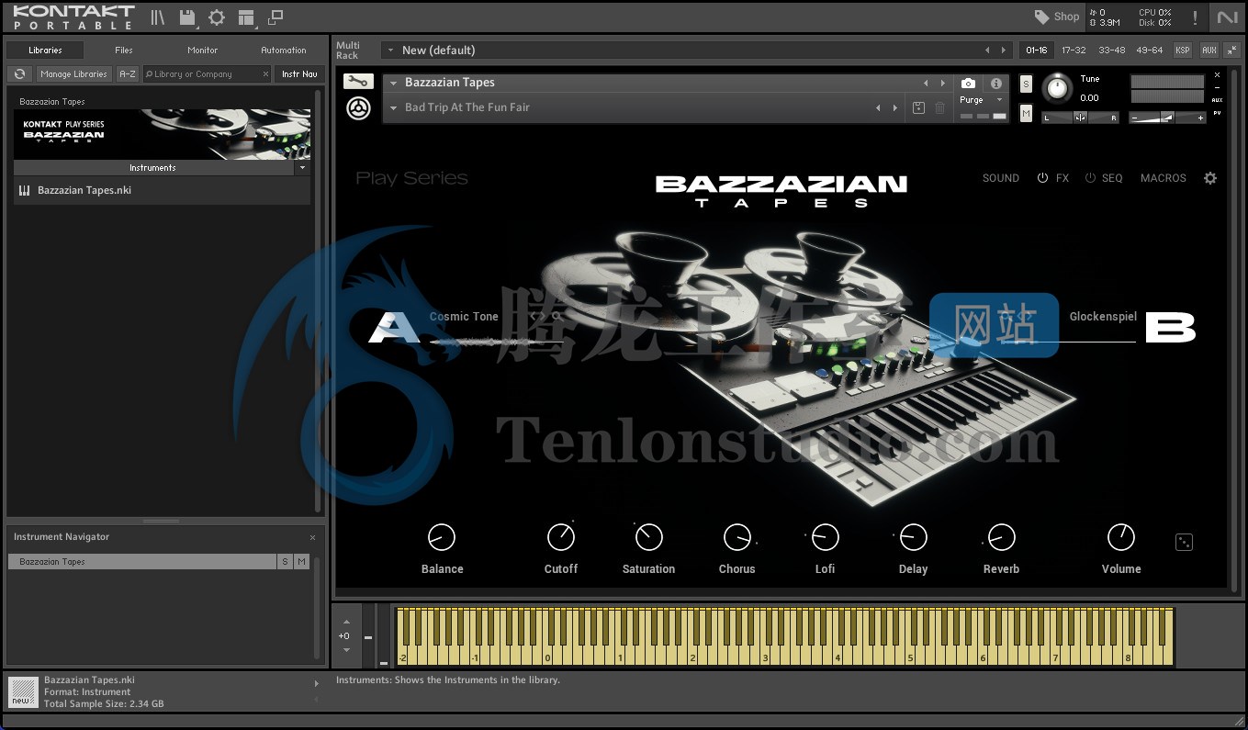Select rack page 17-32
The height and width of the screenshot is (730, 1248).
click(1074, 50)
